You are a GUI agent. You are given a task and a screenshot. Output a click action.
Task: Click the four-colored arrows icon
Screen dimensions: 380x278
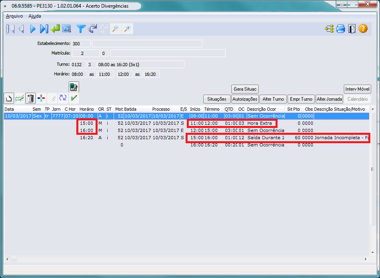[41, 98]
